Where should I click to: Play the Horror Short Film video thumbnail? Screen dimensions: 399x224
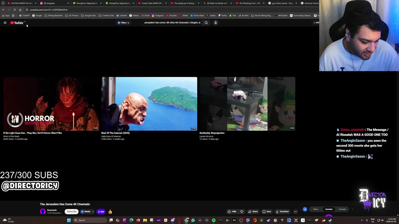(51, 104)
